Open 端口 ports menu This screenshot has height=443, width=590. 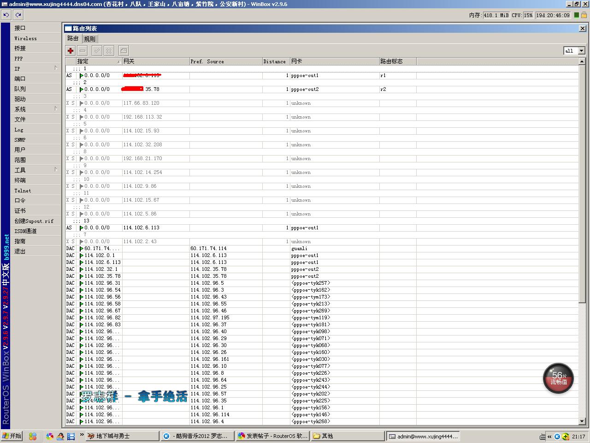coord(36,79)
